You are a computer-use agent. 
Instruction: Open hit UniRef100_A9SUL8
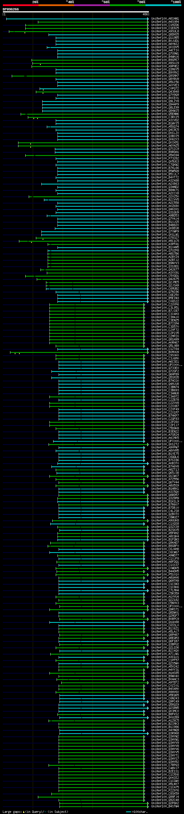click(x=165, y=31)
